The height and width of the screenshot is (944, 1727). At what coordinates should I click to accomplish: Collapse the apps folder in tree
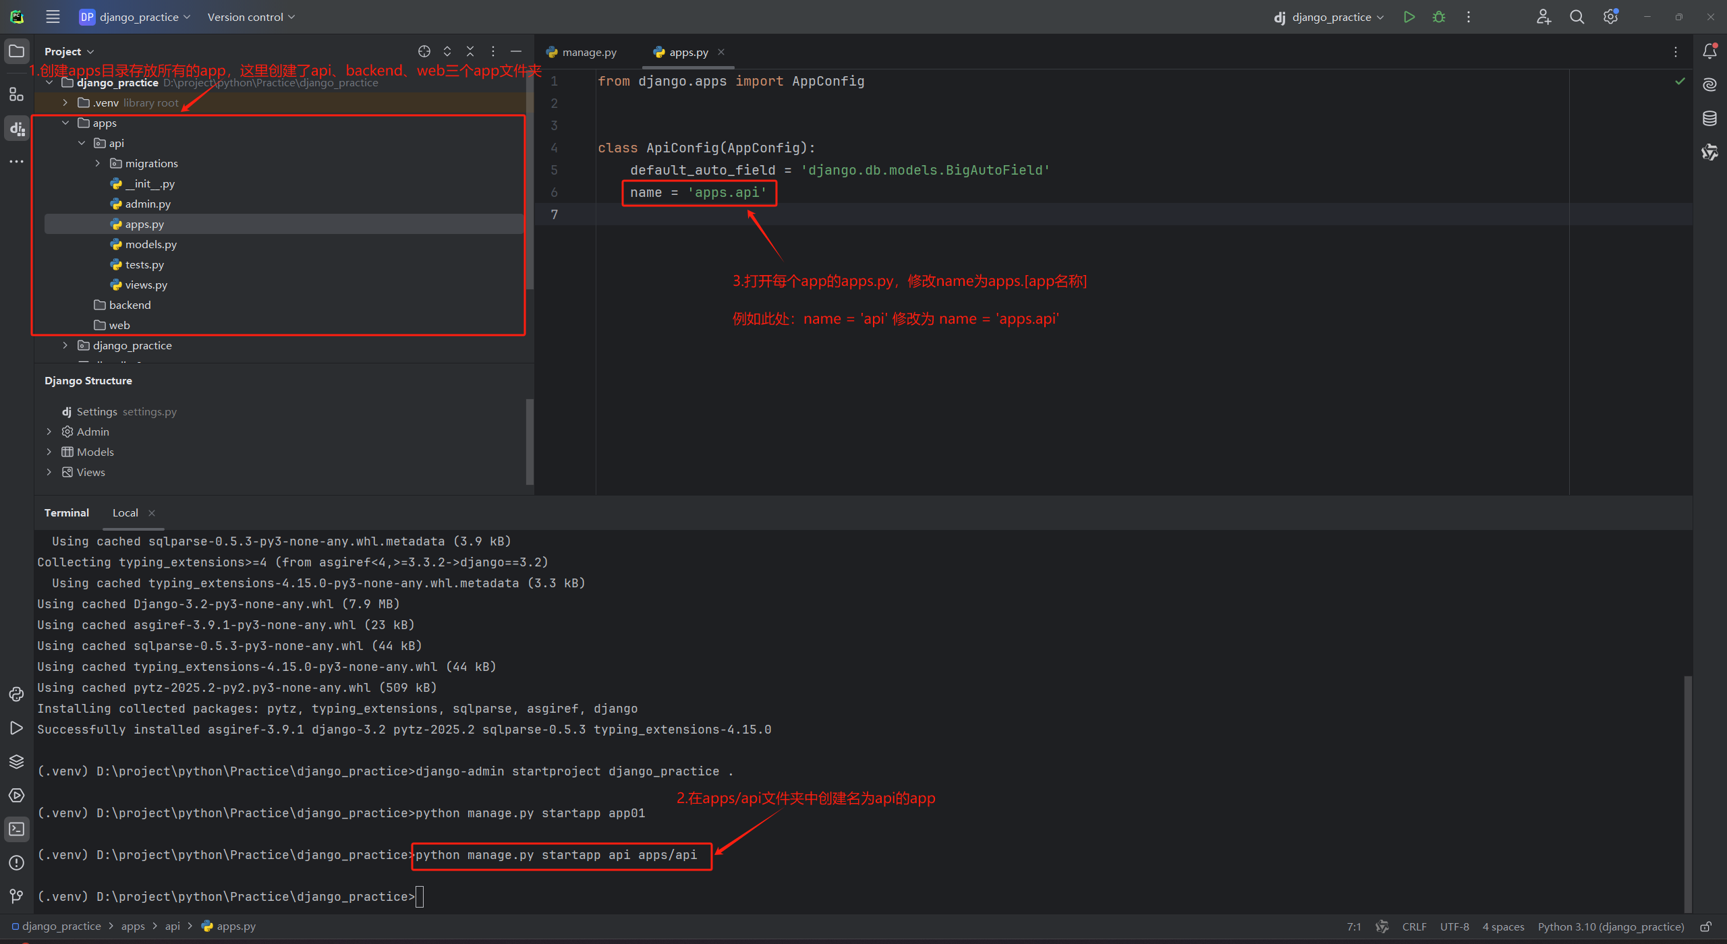pyautogui.click(x=65, y=123)
